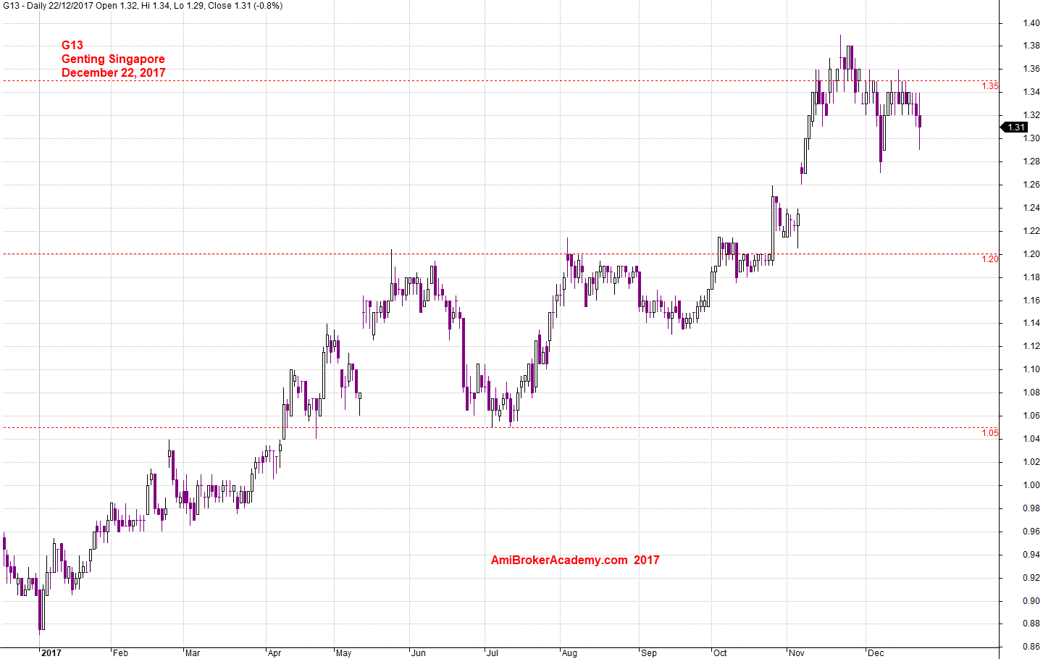Screen dimensions: 1043x659
Task: Click the 1.38 price axis value
Action: pos(1031,46)
